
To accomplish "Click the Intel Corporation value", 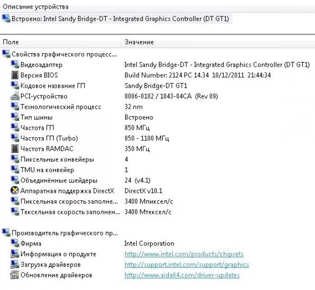I will click(x=149, y=244).
